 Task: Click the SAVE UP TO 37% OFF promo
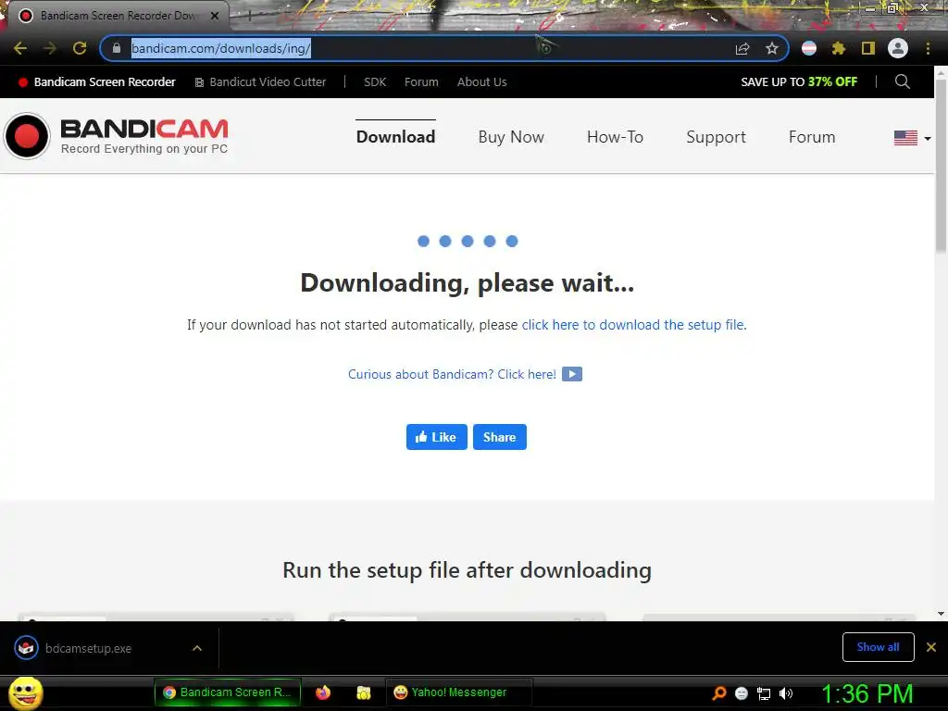[799, 81]
